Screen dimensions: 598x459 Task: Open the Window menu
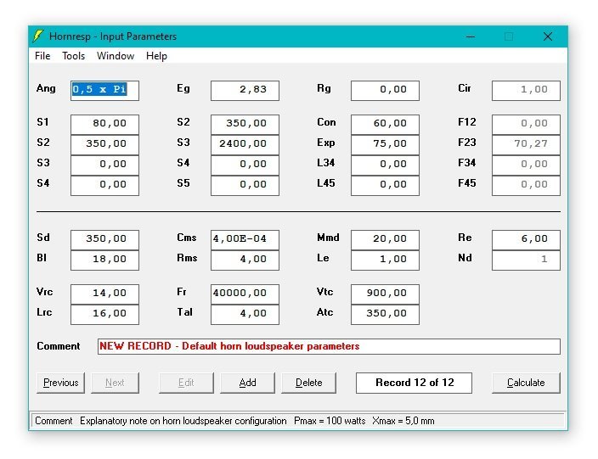point(116,56)
